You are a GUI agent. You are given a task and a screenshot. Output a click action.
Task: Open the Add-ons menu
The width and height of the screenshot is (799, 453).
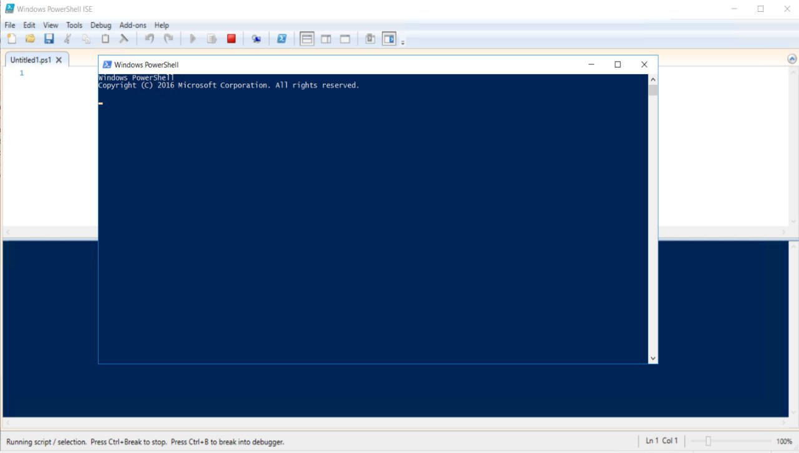click(133, 26)
